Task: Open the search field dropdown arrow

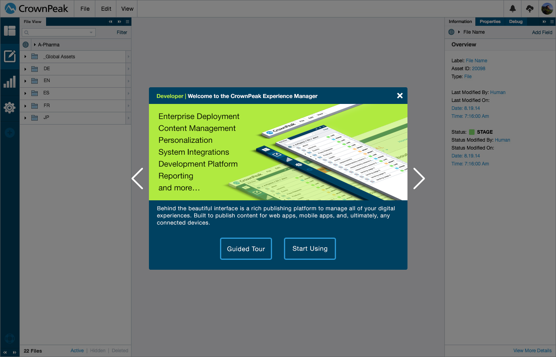Action: (91, 33)
